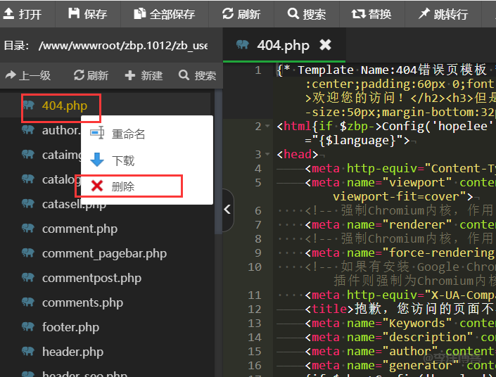Viewport: 496px width, 377px height.
Task: Select Delete (删除) from context menu
Action: click(123, 186)
